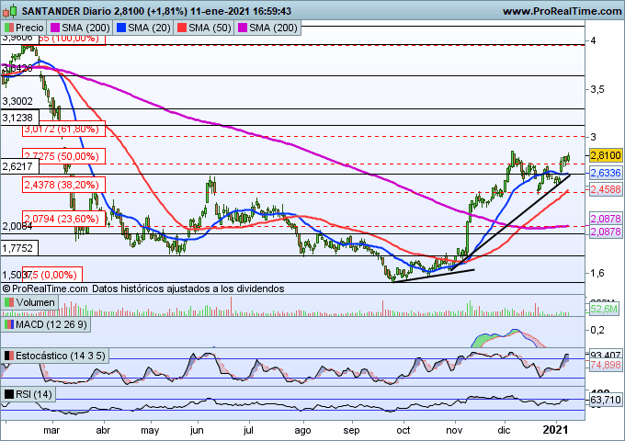Open the RSI (14) label
625x441 pixels.
point(33,394)
